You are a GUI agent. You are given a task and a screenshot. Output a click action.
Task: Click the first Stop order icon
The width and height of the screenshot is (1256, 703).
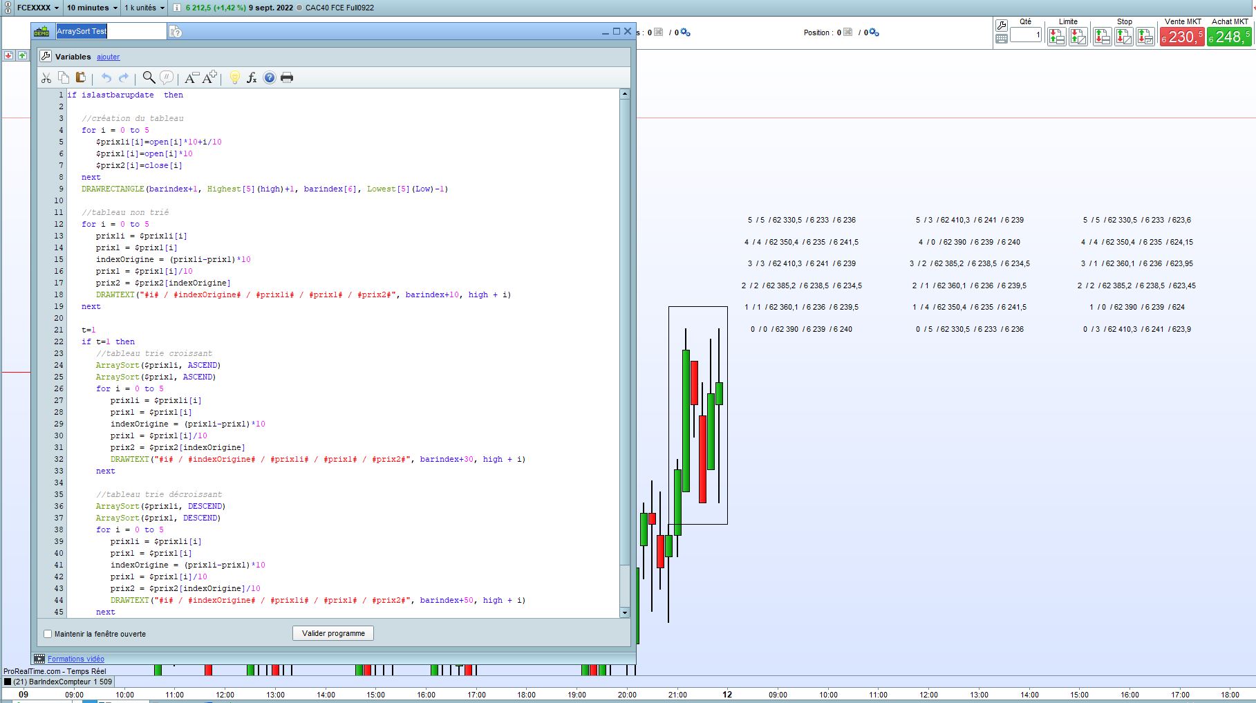pyautogui.click(x=1103, y=36)
